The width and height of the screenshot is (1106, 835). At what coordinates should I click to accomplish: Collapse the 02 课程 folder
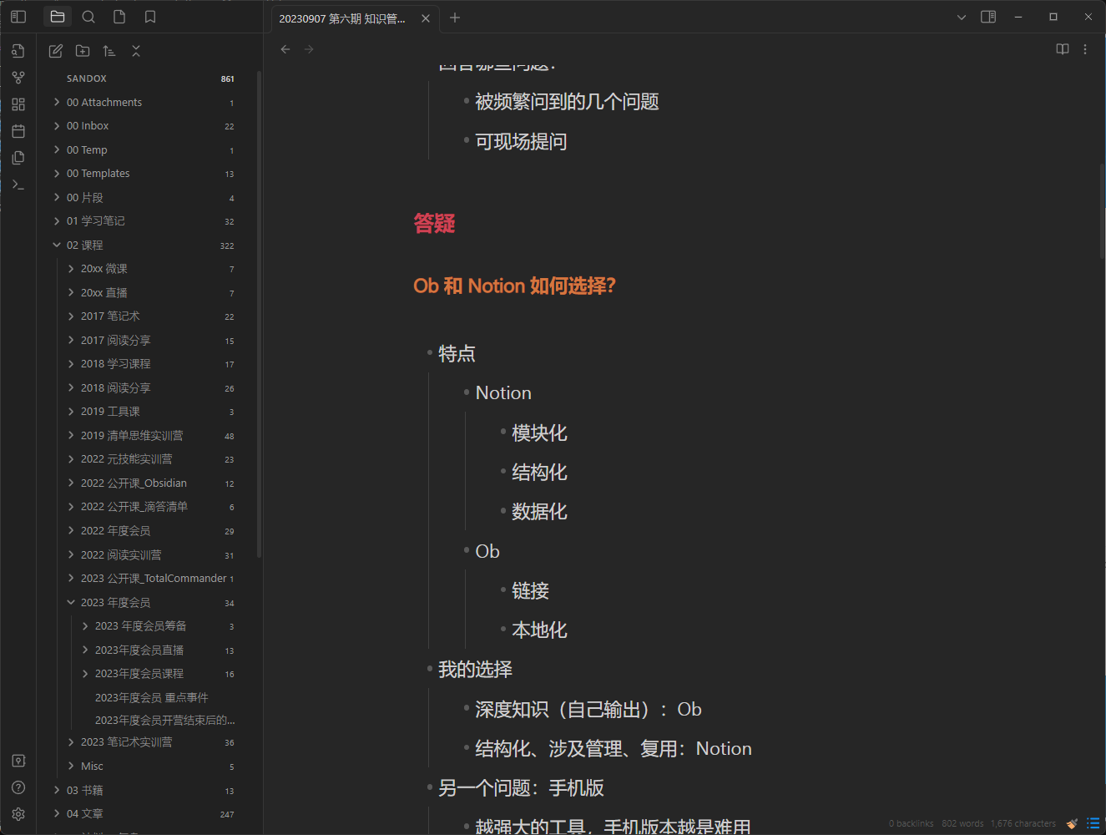click(57, 245)
